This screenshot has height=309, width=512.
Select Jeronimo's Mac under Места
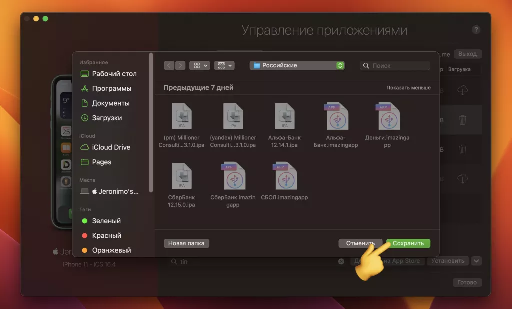click(x=110, y=191)
